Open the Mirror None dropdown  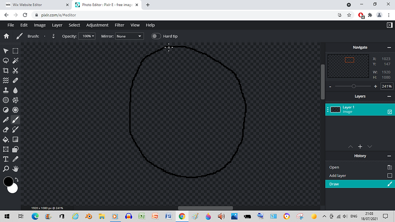129,36
